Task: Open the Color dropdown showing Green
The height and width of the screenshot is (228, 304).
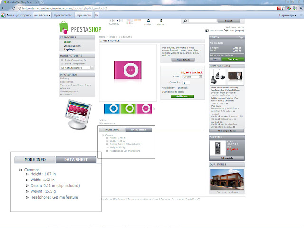Action: (x=192, y=77)
